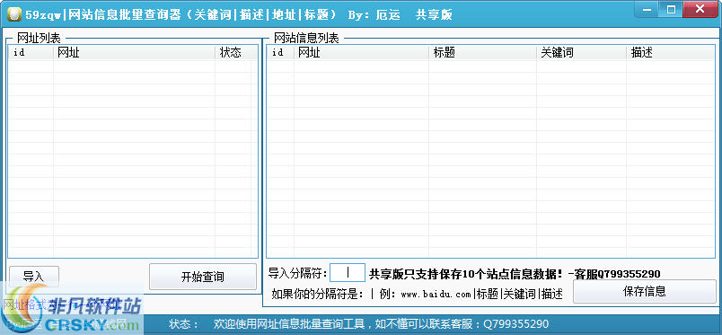722x335 pixels.
Task: Sort URL list by id column header
Action: [31, 52]
